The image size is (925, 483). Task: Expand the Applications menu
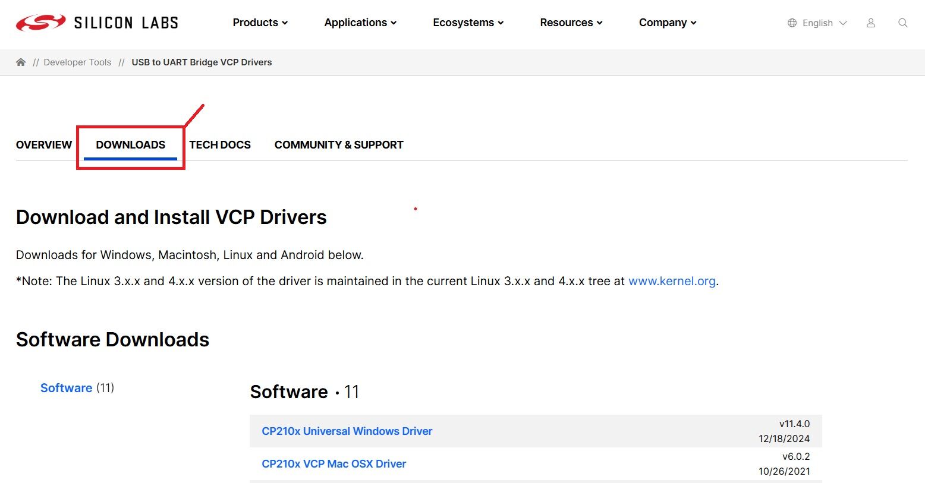coord(360,23)
